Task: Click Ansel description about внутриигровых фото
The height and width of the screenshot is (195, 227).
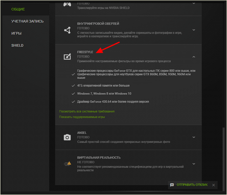Action: click(x=124, y=142)
